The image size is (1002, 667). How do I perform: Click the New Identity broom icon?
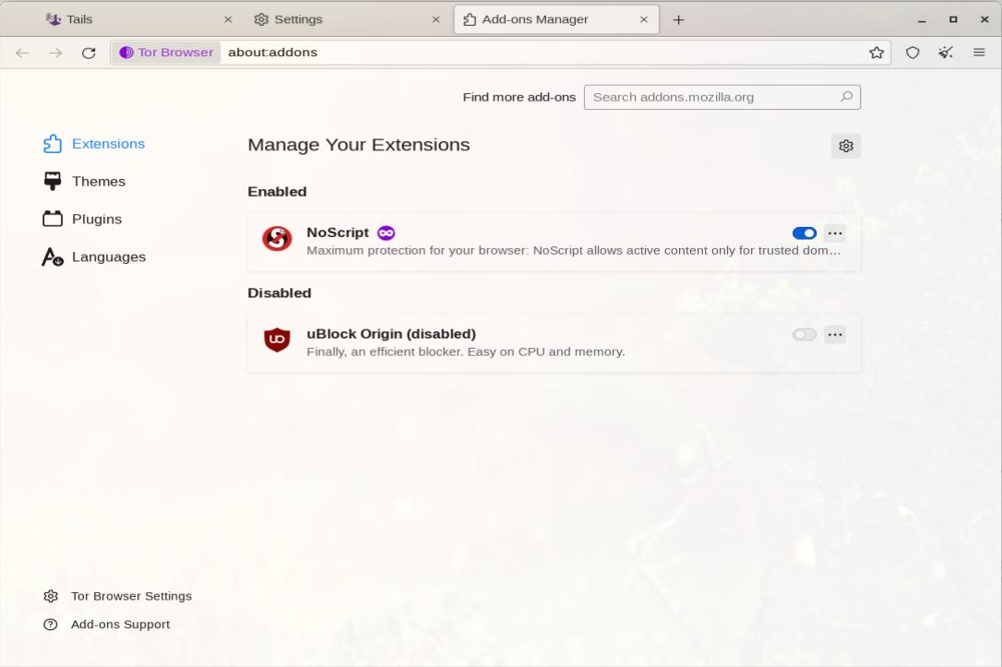pos(946,53)
